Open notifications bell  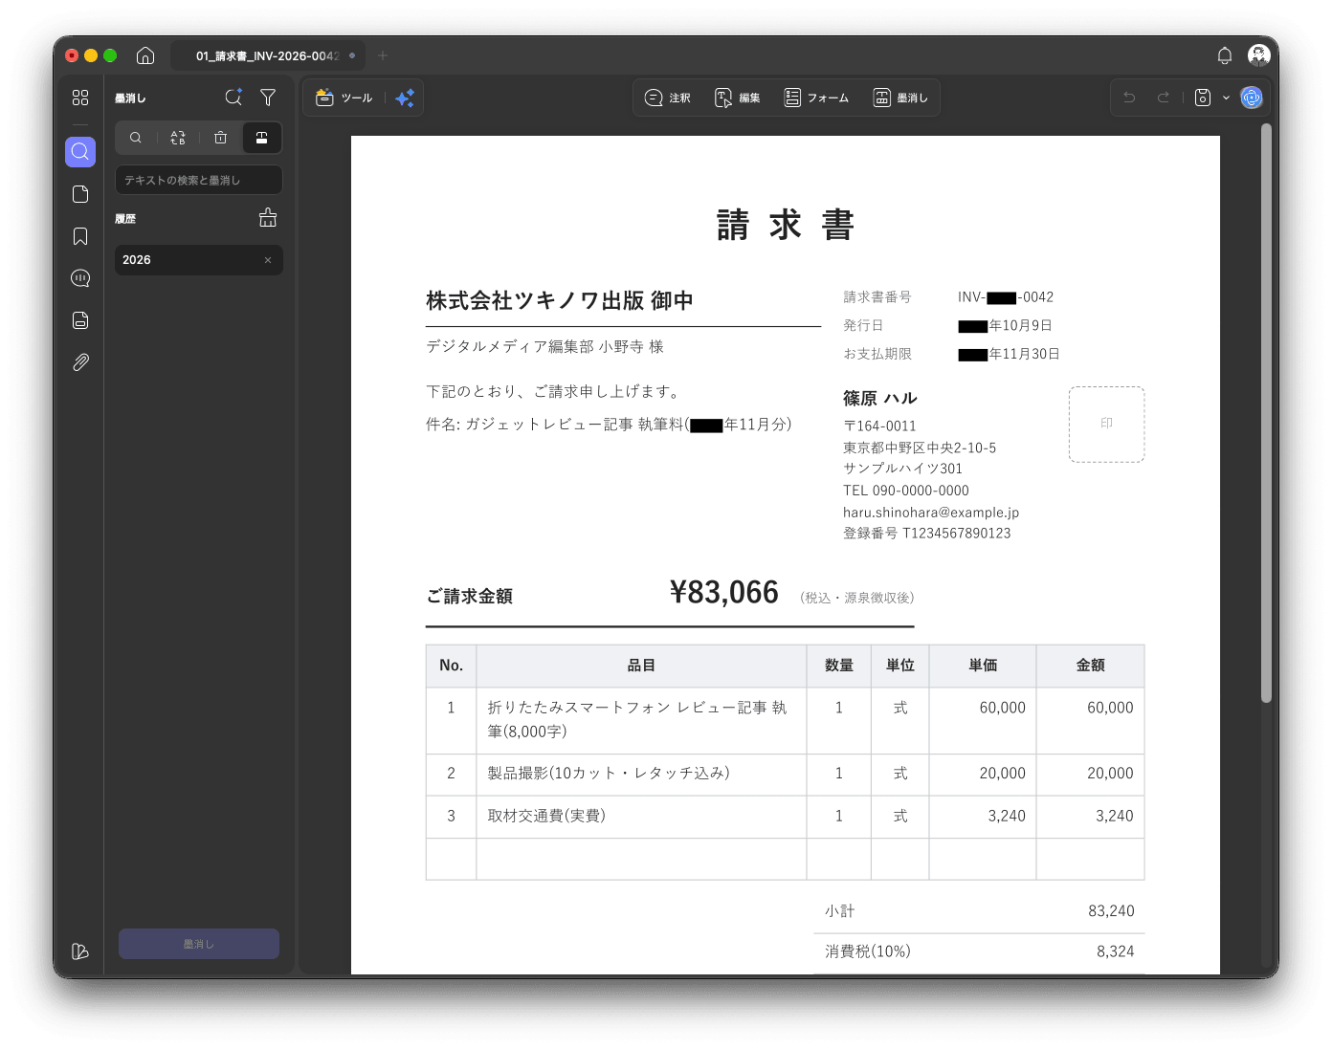click(1225, 55)
